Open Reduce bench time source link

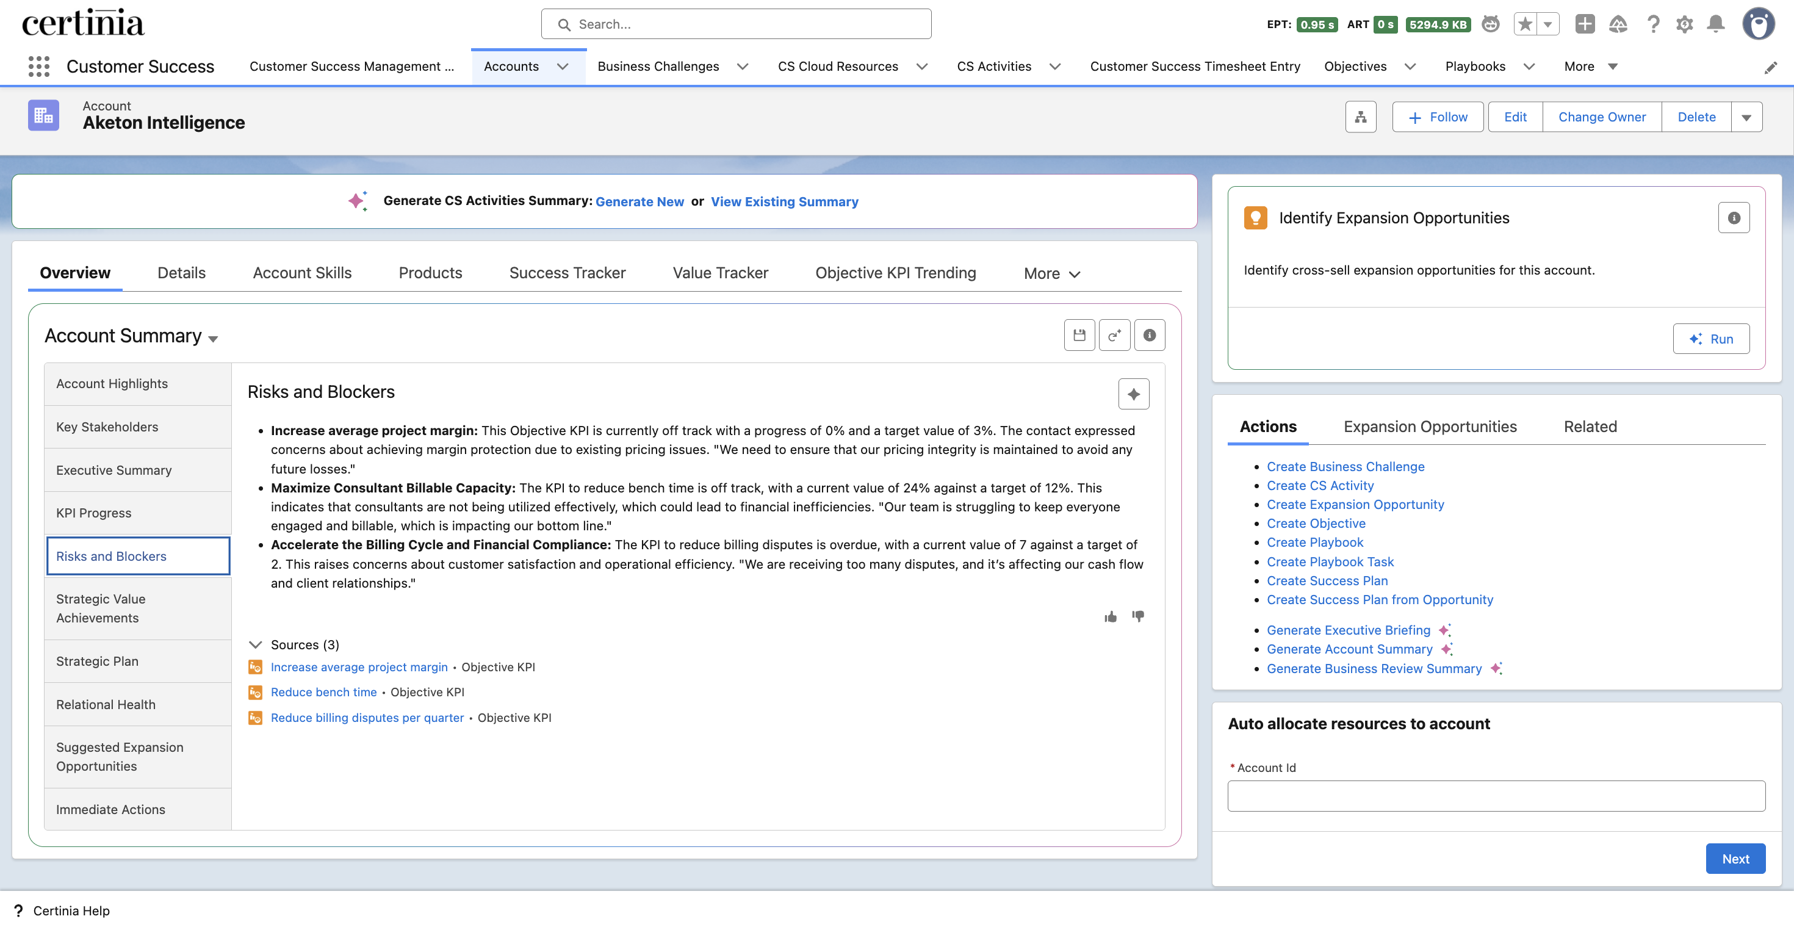point(323,693)
